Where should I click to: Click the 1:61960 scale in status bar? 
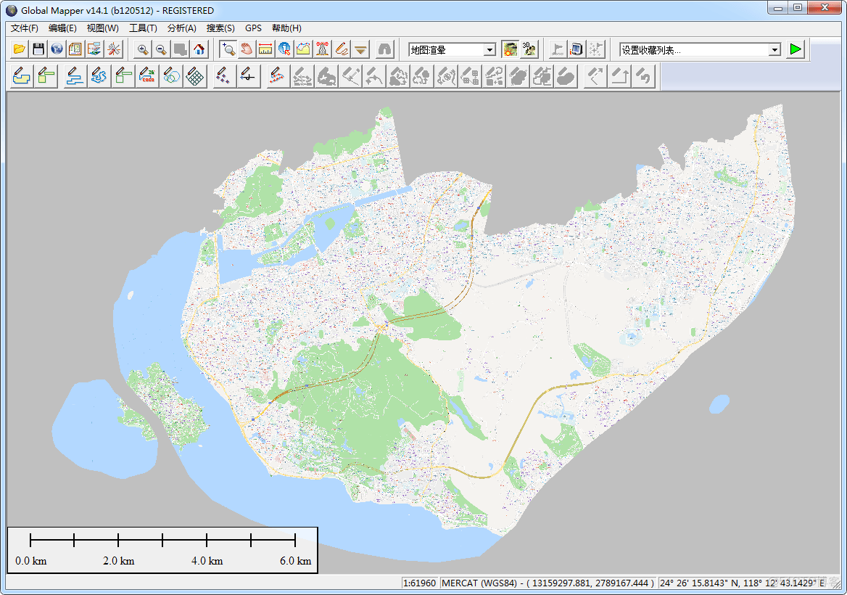tap(420, 583)
